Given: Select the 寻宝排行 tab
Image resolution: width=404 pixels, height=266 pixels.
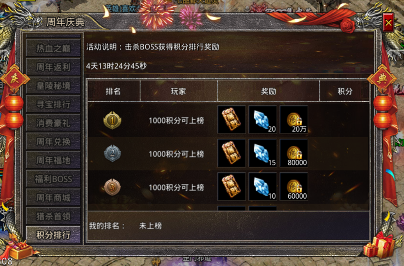Looking at the screenshot, I should click(x=53, y=104).
